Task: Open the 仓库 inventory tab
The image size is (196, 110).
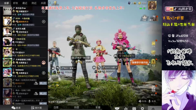Action: (56, 107)
